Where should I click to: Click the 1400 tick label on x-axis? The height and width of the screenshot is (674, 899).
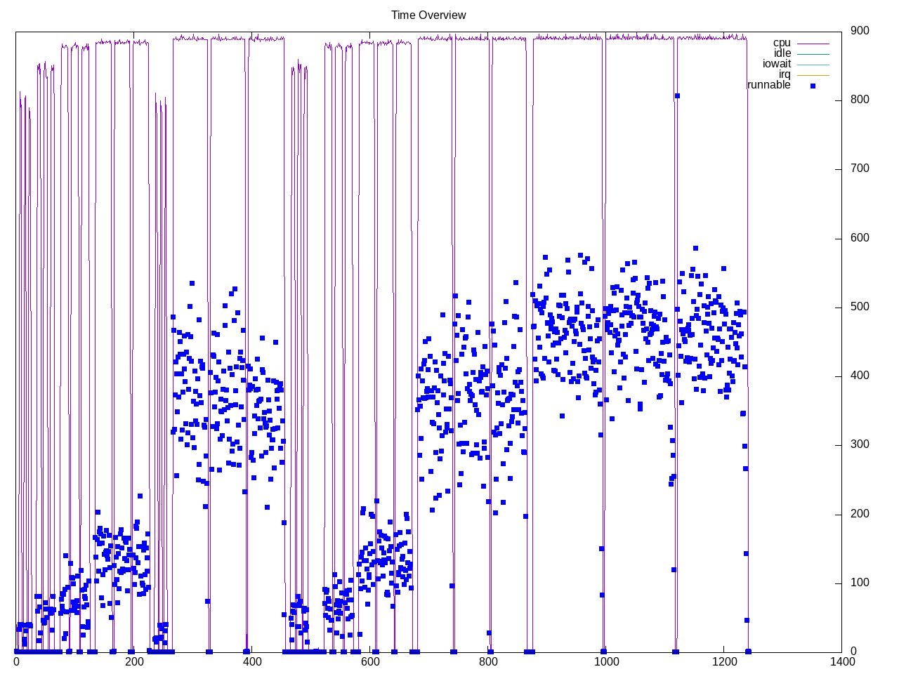tap(841, 661)
